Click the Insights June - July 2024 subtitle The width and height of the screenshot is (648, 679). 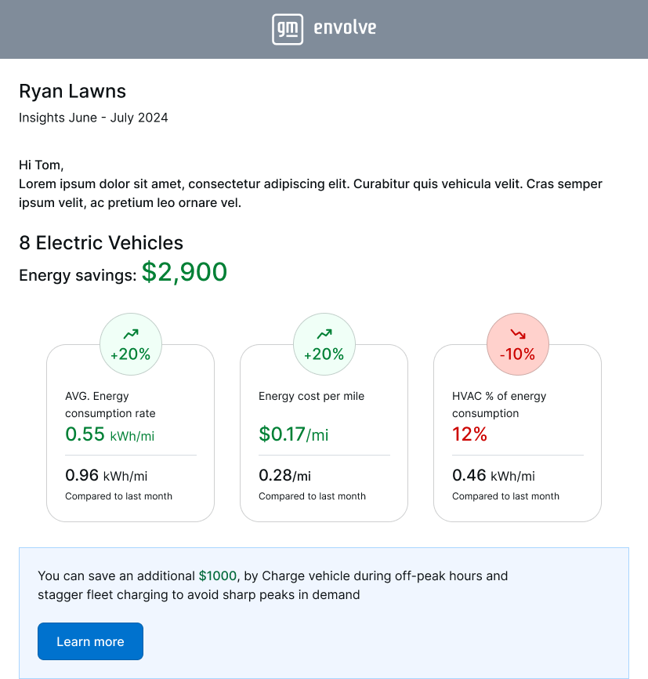93,118
